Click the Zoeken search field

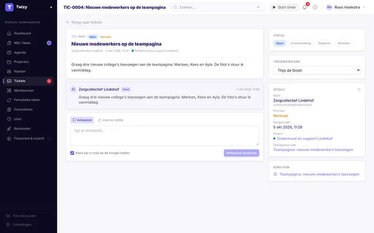217,7
